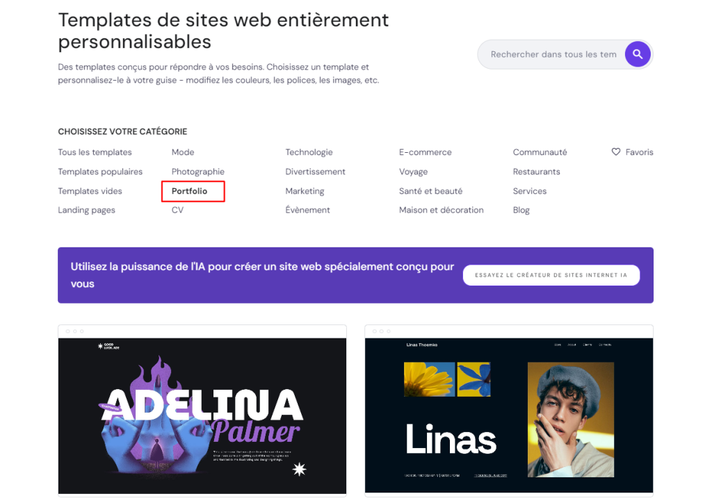Click the Favoris heart icon
The image size is (712, 503).
click(x=615, y=152)
